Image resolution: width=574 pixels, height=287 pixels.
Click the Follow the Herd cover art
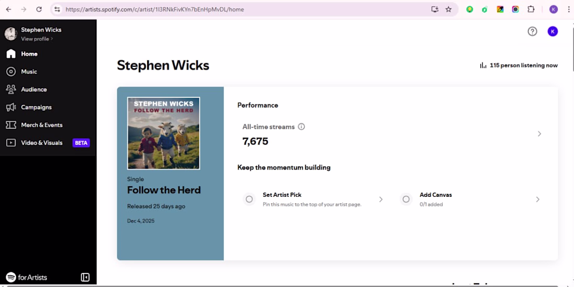coord(163,133)
